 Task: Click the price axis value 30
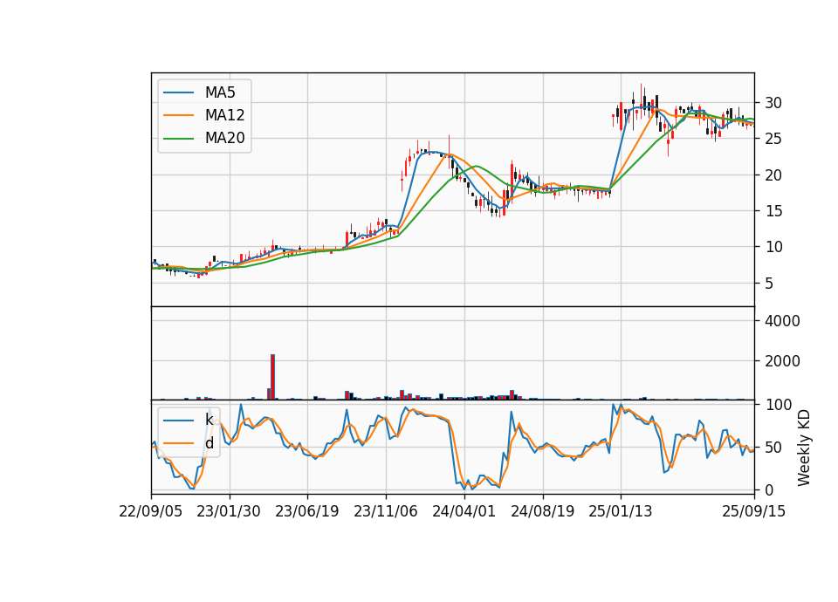[773, 103]
